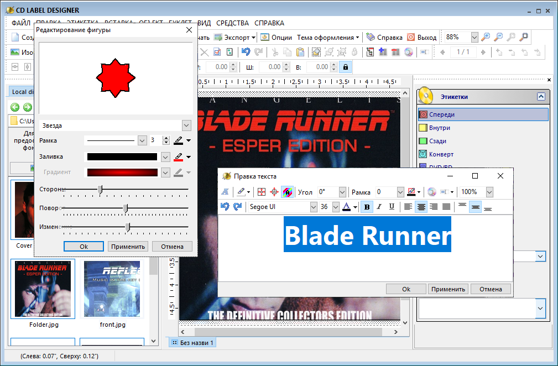558x366 pixels.
Task: Click the red-header table icon
Action: coord(395,53)
